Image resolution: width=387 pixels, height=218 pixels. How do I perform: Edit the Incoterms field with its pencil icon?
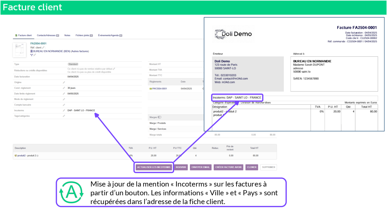click(64, 111)
